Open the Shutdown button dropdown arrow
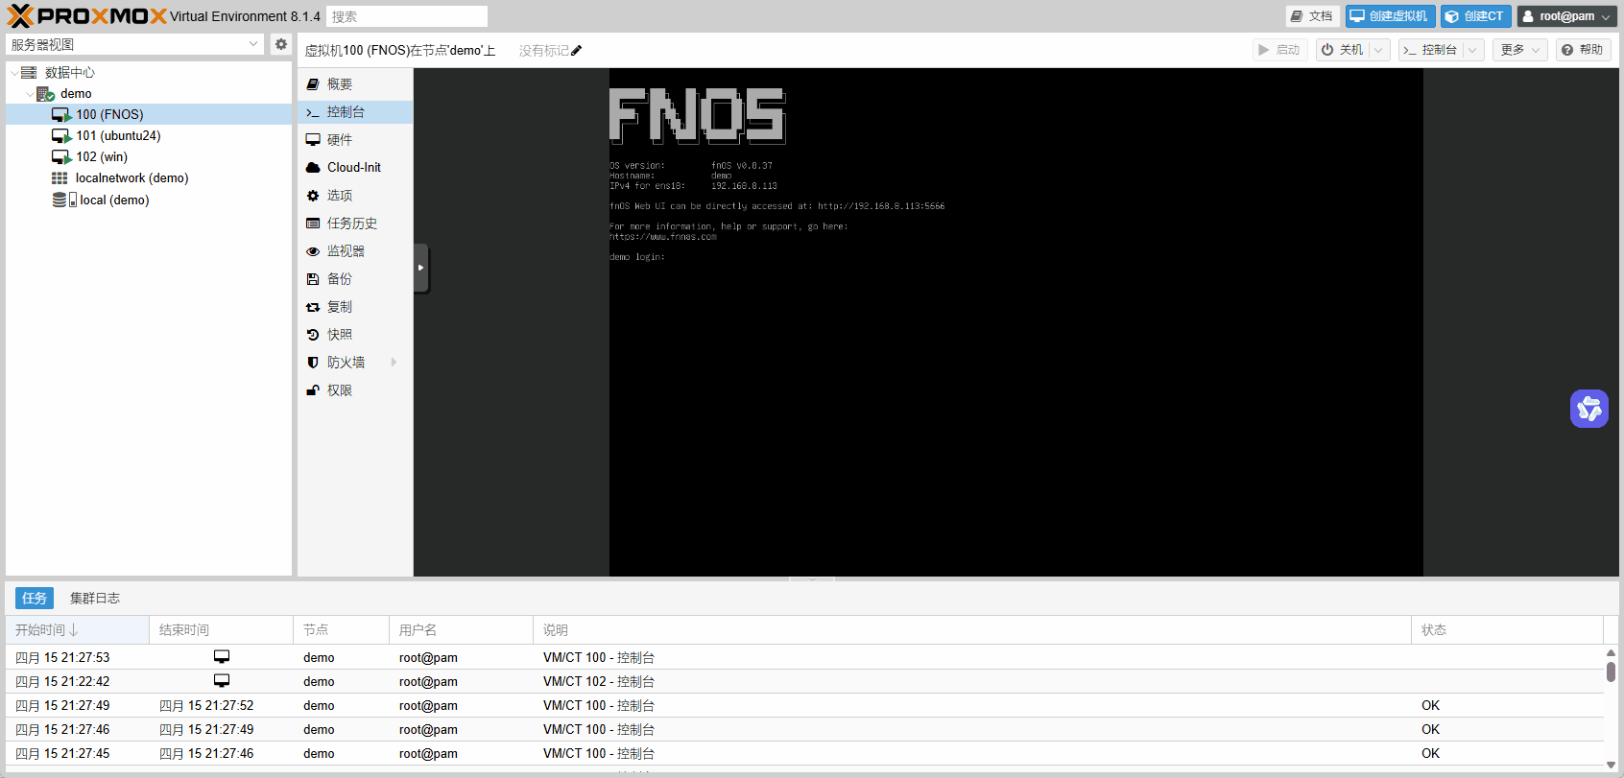The image size is (1624, 778). [x=1379, y=50]
